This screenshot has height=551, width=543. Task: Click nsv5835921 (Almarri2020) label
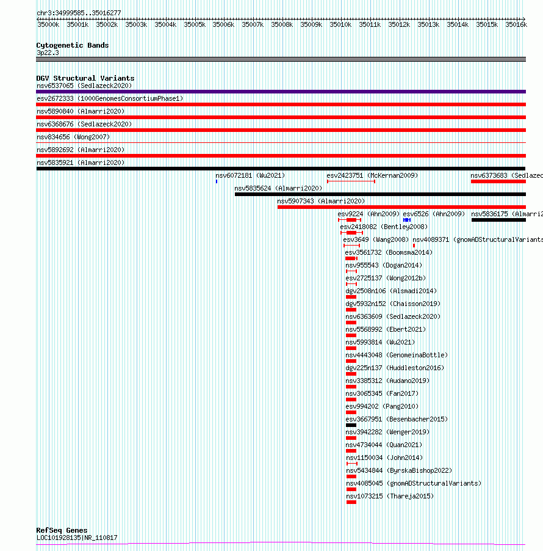coord(81,162)
